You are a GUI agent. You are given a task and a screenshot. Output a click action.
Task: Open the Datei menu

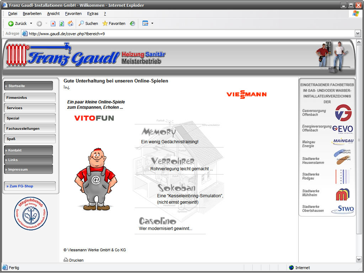tap(13, 14)
